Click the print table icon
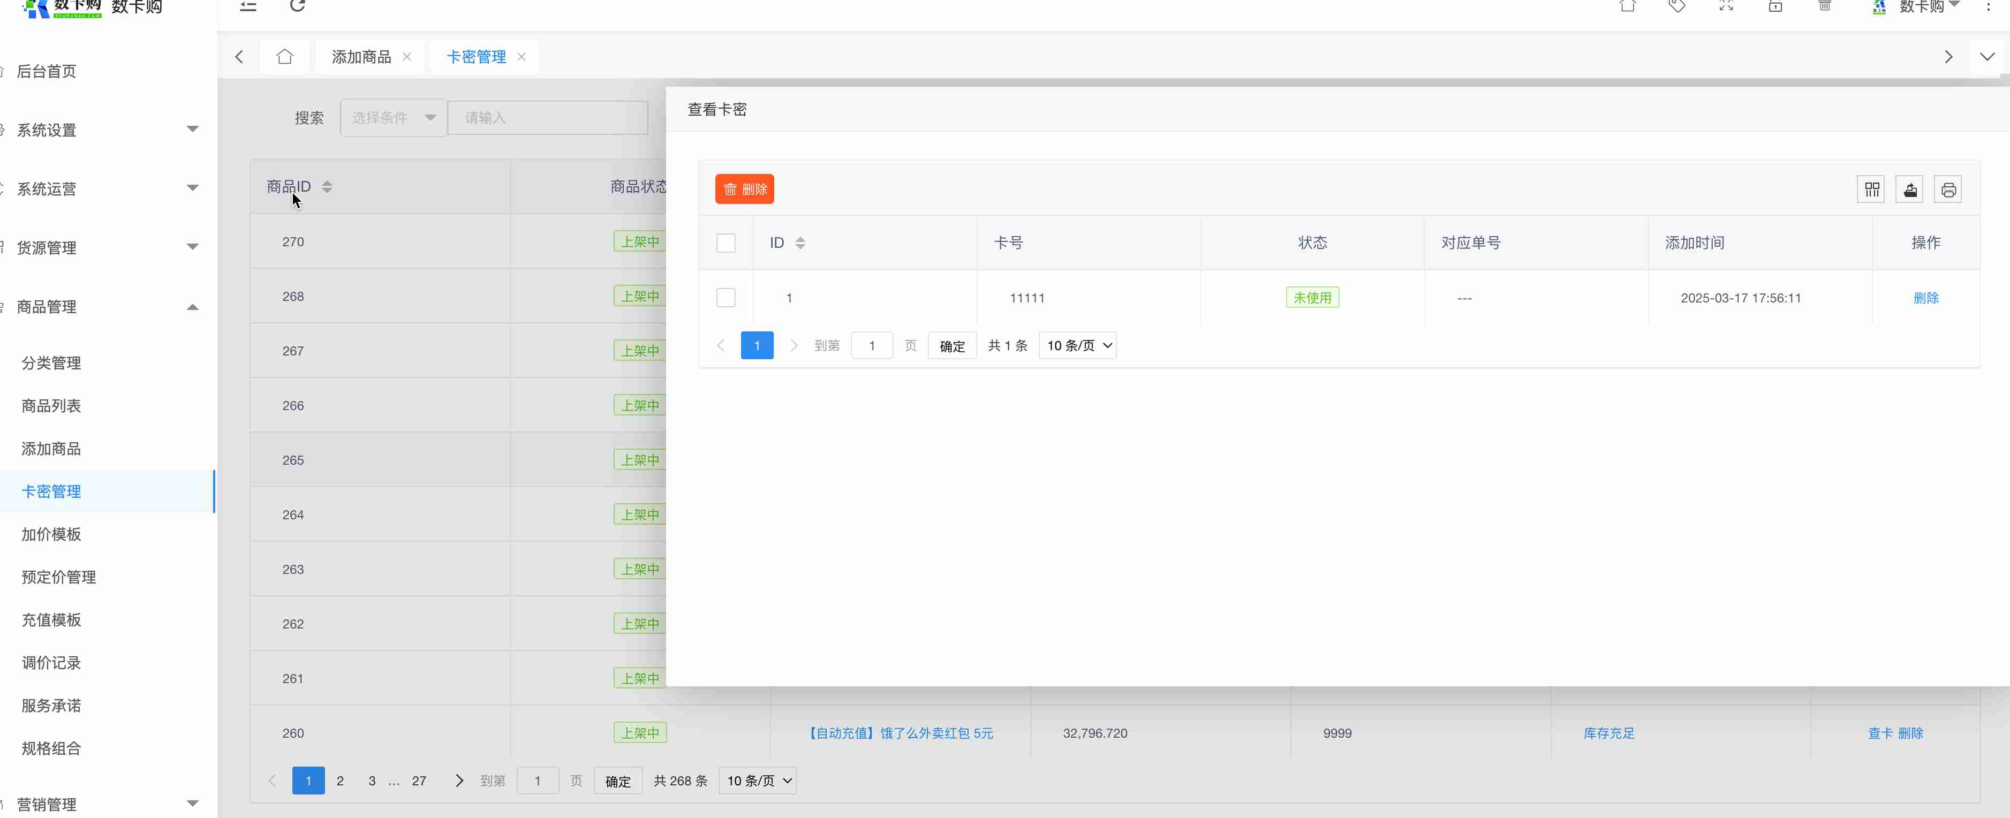The height and width of the screenshot is (818, 2010). (x=1947, y=190)
